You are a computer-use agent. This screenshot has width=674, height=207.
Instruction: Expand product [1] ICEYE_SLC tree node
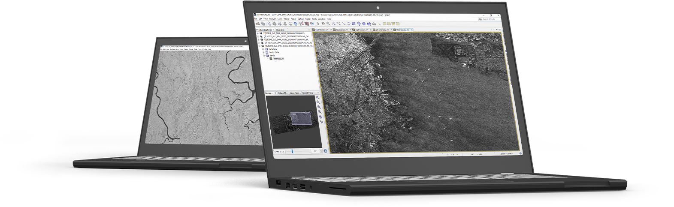coord(258,33)
